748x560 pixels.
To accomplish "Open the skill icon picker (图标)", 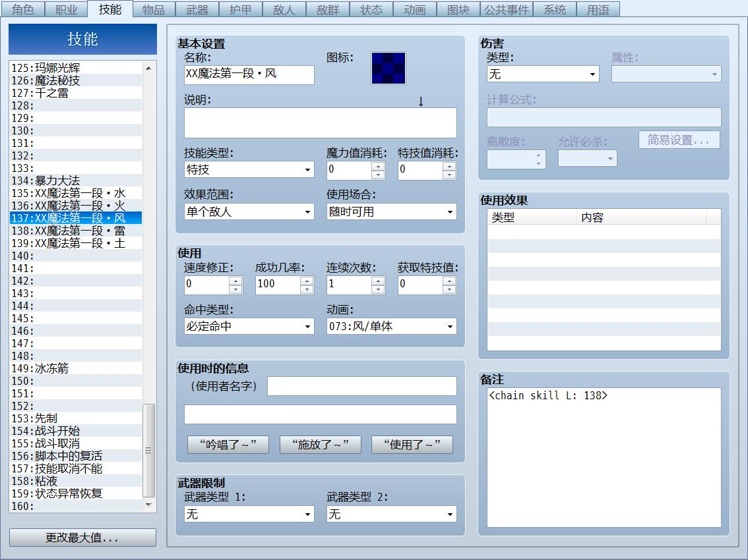I will click(x=389, y=68).
